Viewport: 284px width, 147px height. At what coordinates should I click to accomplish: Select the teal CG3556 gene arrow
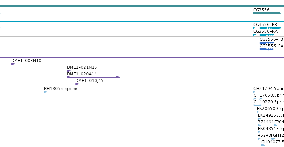click(x=267, y=13)
